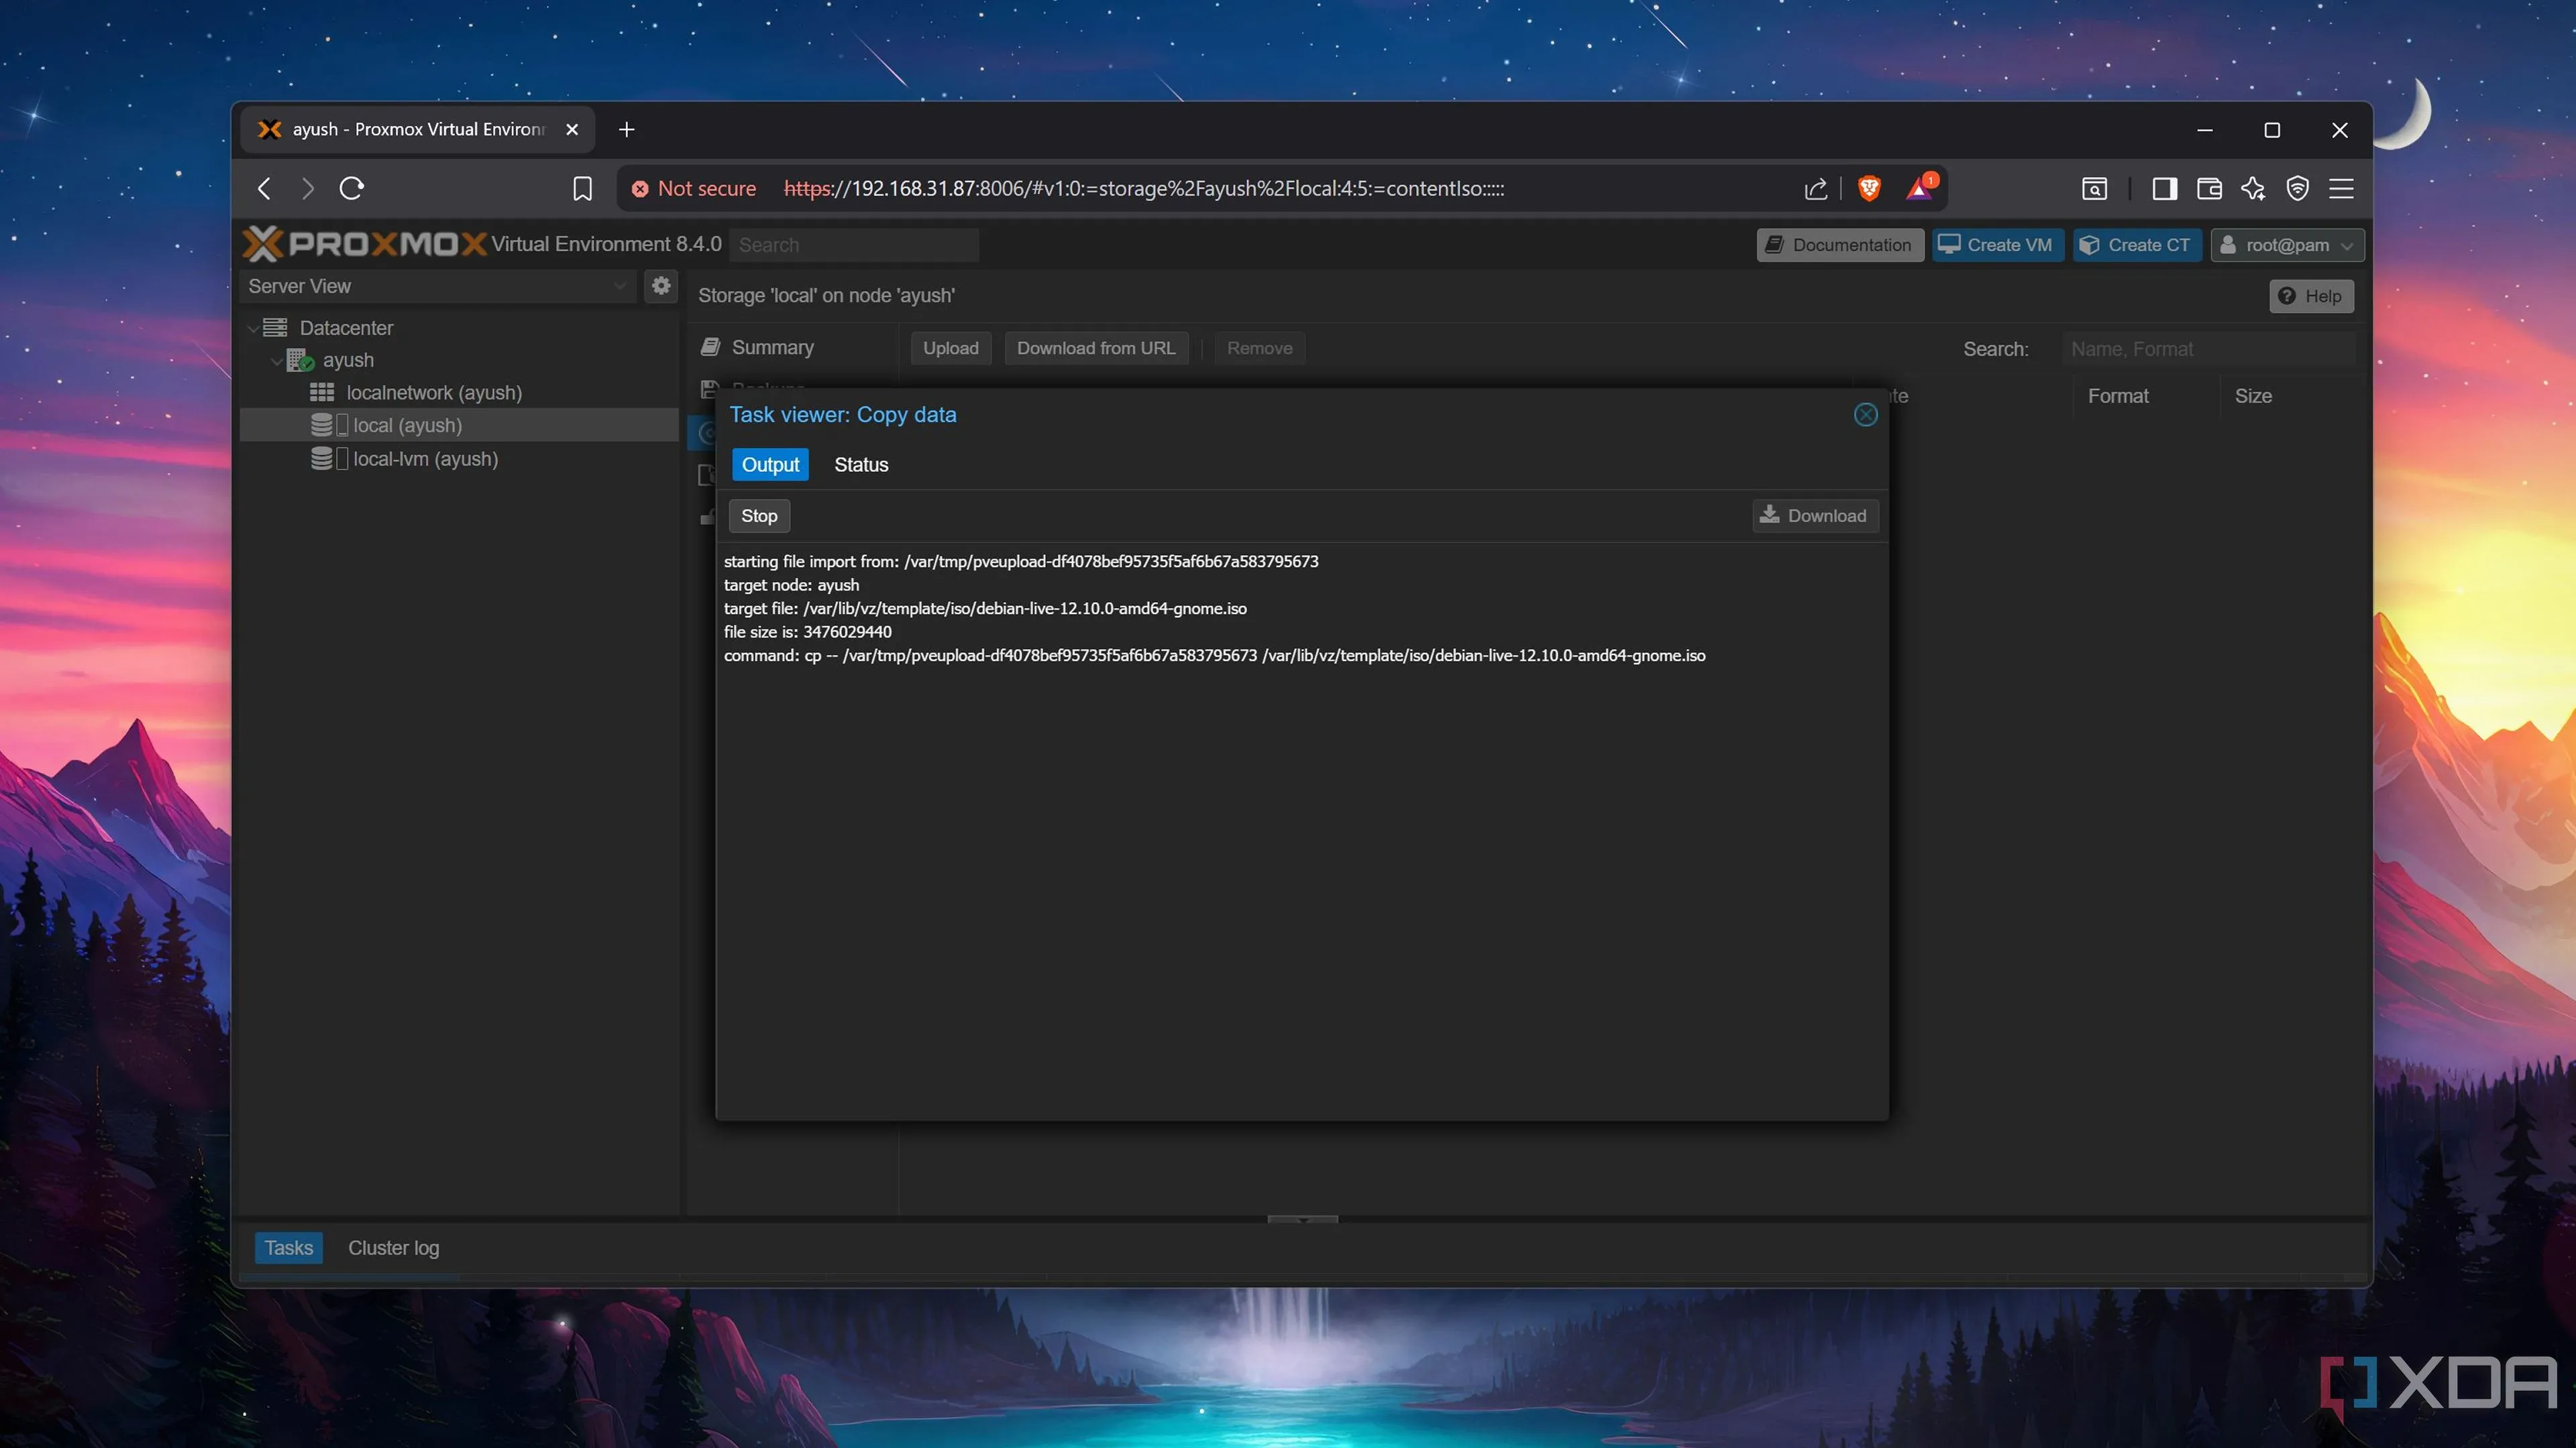Reload the Proxmox page

(x=351, y=188)
